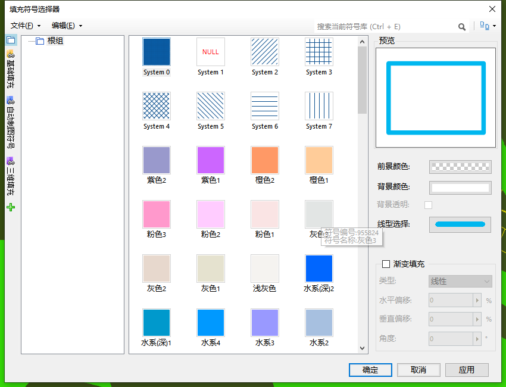Choose the System 3 grid hatch symbol
Image resolution: width=506 pixels, height=387 pixels.
point(319,52)
